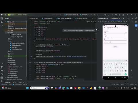Open the Project tool window icon
This screenshot has width=138, height=103.
tap(2, 18)
